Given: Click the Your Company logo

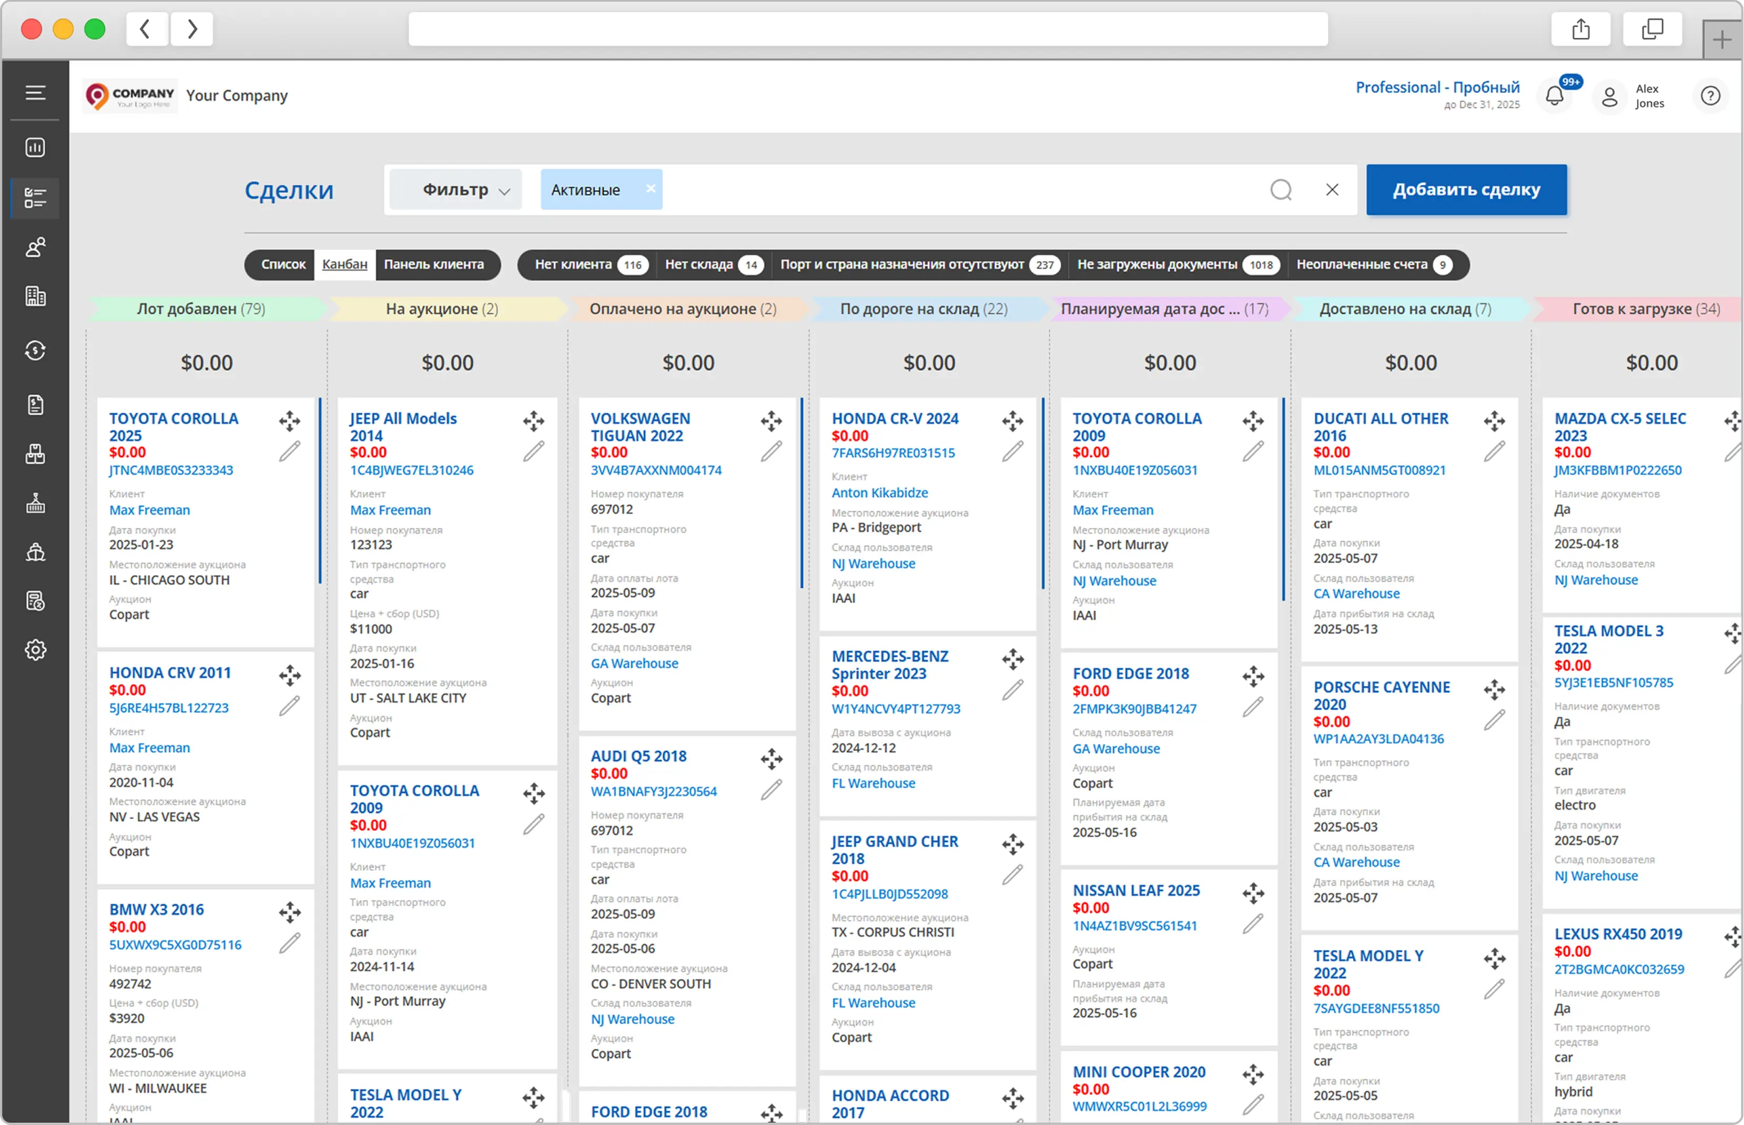Looking at the screenshot, I should pos(130,96).
